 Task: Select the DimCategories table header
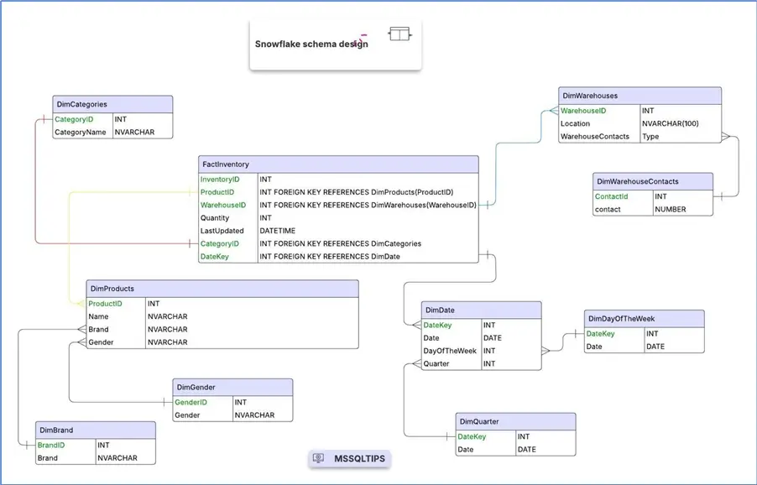pyautogui.click(x=112, y=104)
